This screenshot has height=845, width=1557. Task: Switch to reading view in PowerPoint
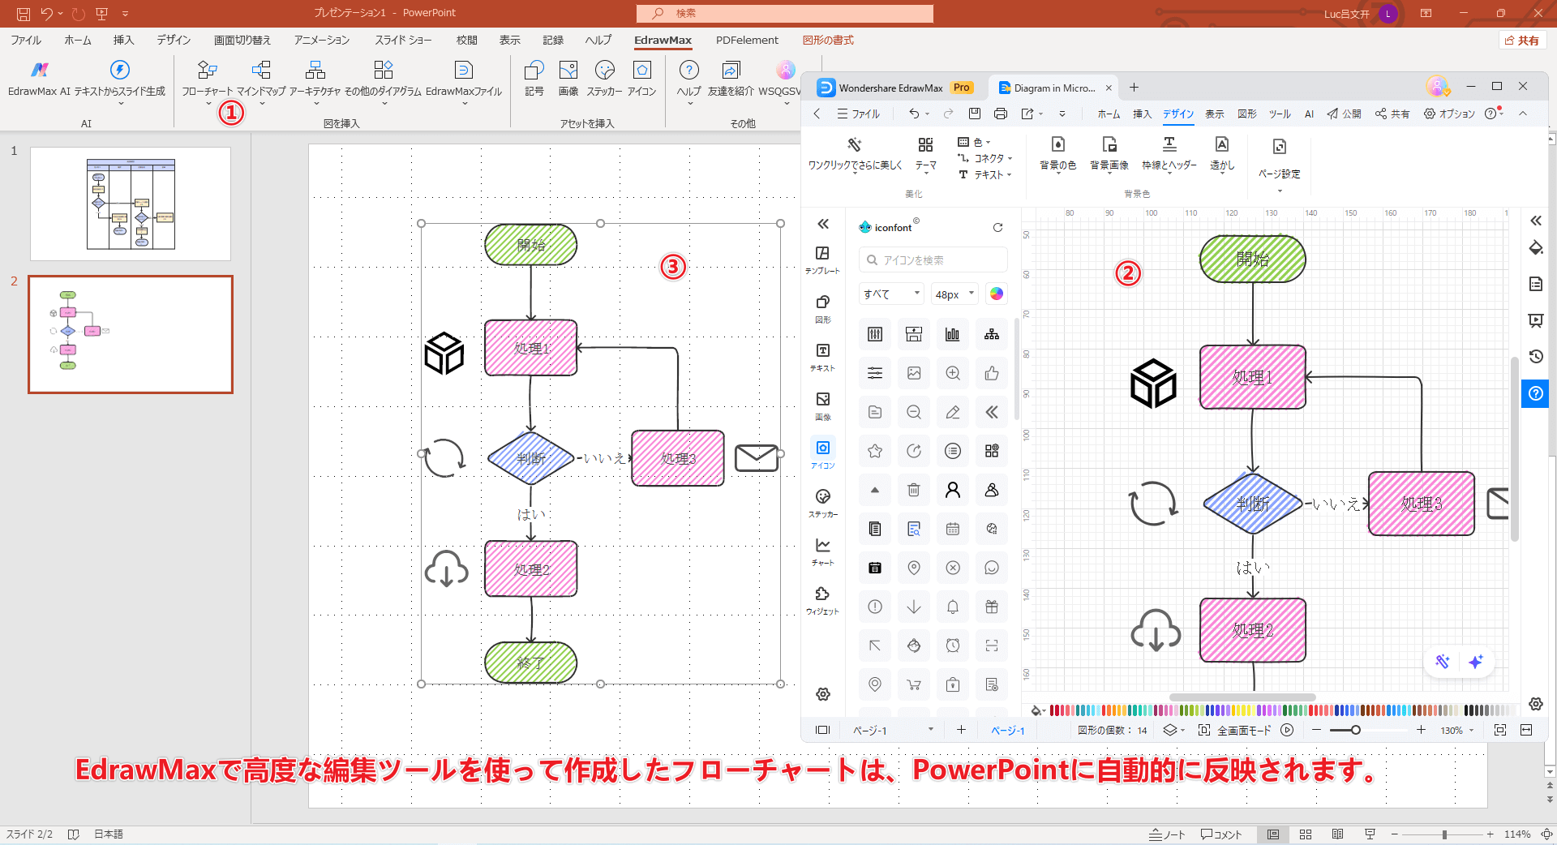point(1338,834)
